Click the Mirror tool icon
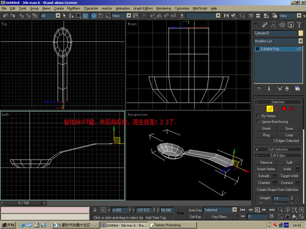Viewport: 306px width, 229px height. tap(226, 16)
